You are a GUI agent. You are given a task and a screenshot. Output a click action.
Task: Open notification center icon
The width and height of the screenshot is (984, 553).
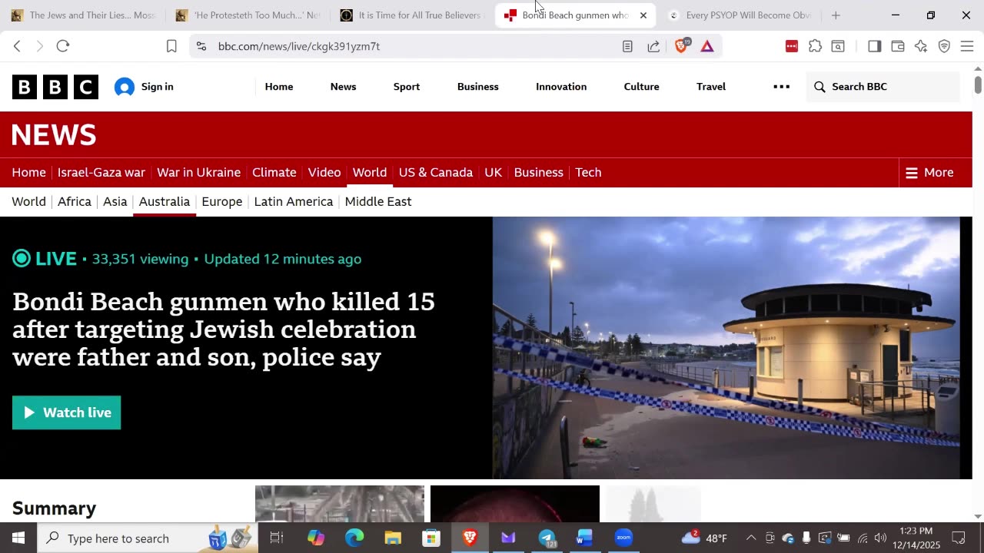[x=959, y=538]
